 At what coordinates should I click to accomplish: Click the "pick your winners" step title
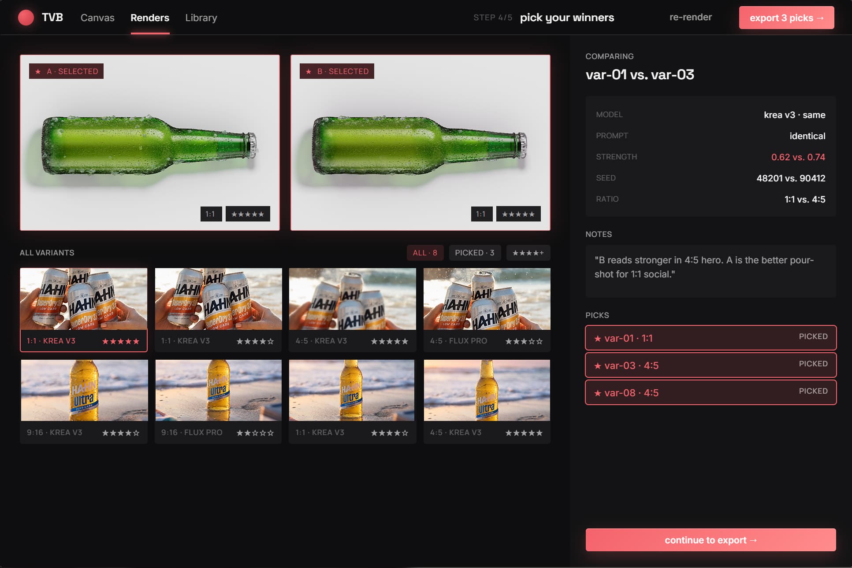pos(567,18)
